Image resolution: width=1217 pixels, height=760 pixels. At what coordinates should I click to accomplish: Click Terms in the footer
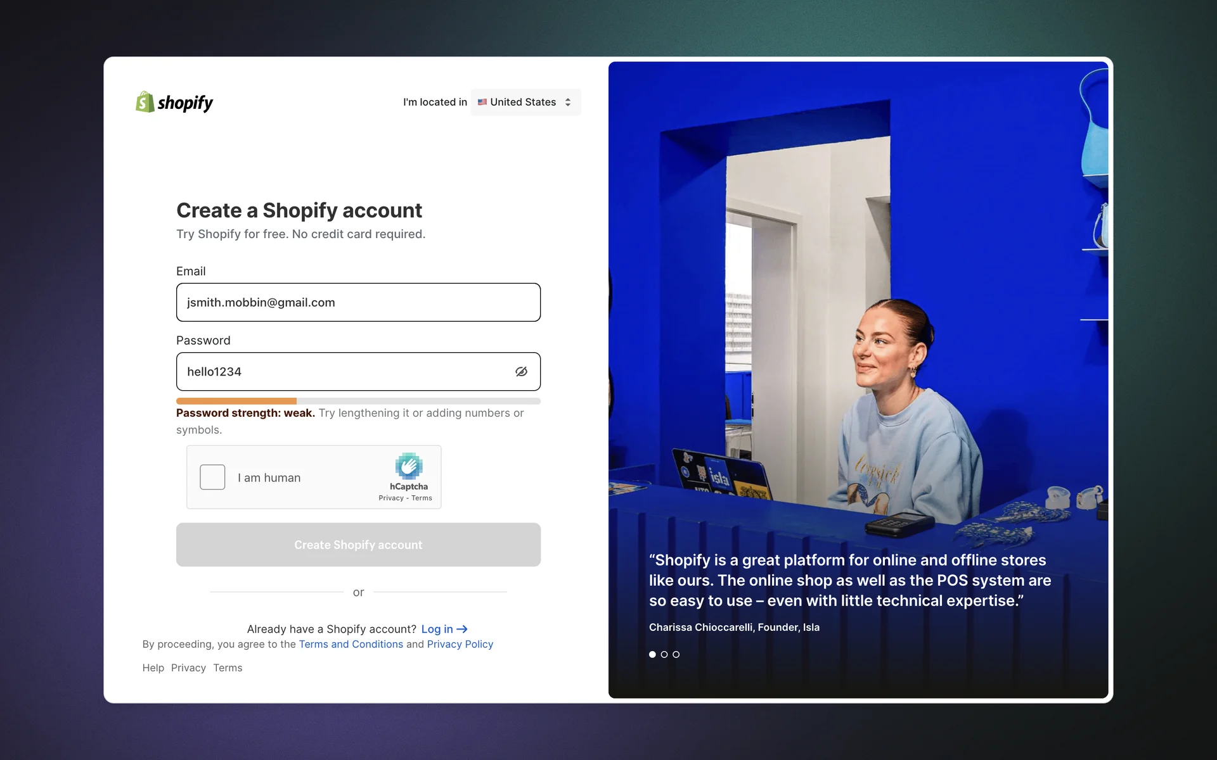228,668
